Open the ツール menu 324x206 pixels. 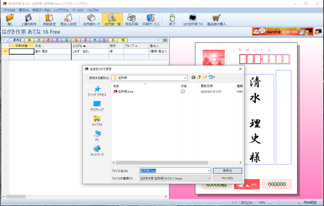(x=77, y=10)
